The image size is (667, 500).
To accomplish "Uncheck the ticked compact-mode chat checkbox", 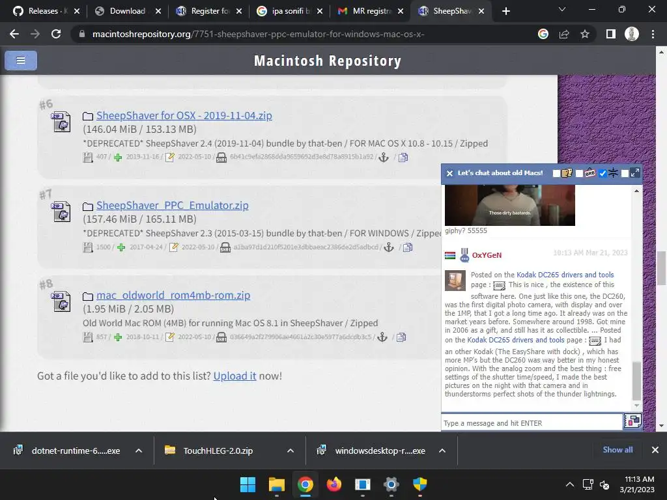I will 603,173.
